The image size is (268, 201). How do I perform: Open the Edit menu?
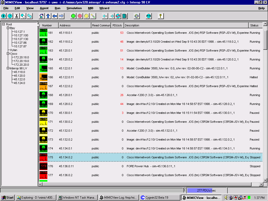[x=17, y=8]
